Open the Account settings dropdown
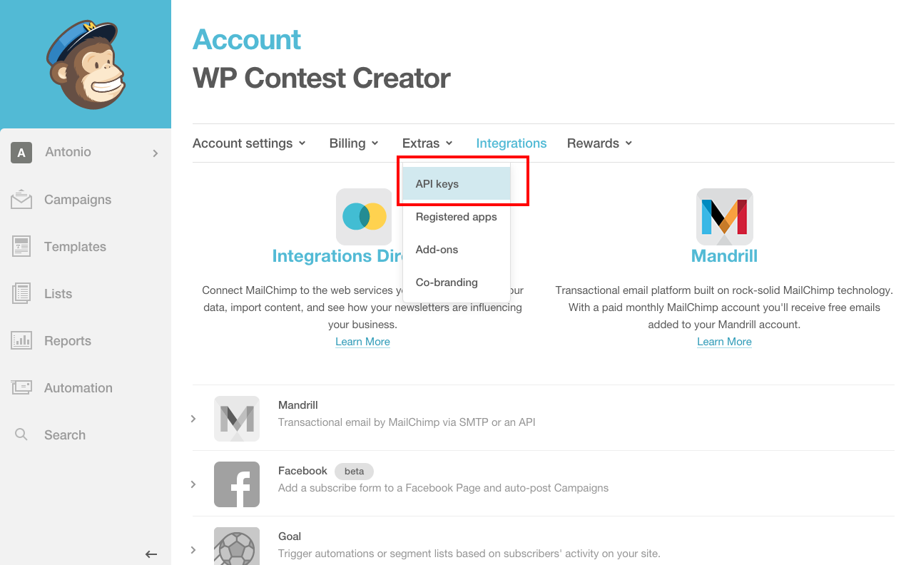Image resolution: width=916 pixels, height=565 pixels. [x=250, y=143]
